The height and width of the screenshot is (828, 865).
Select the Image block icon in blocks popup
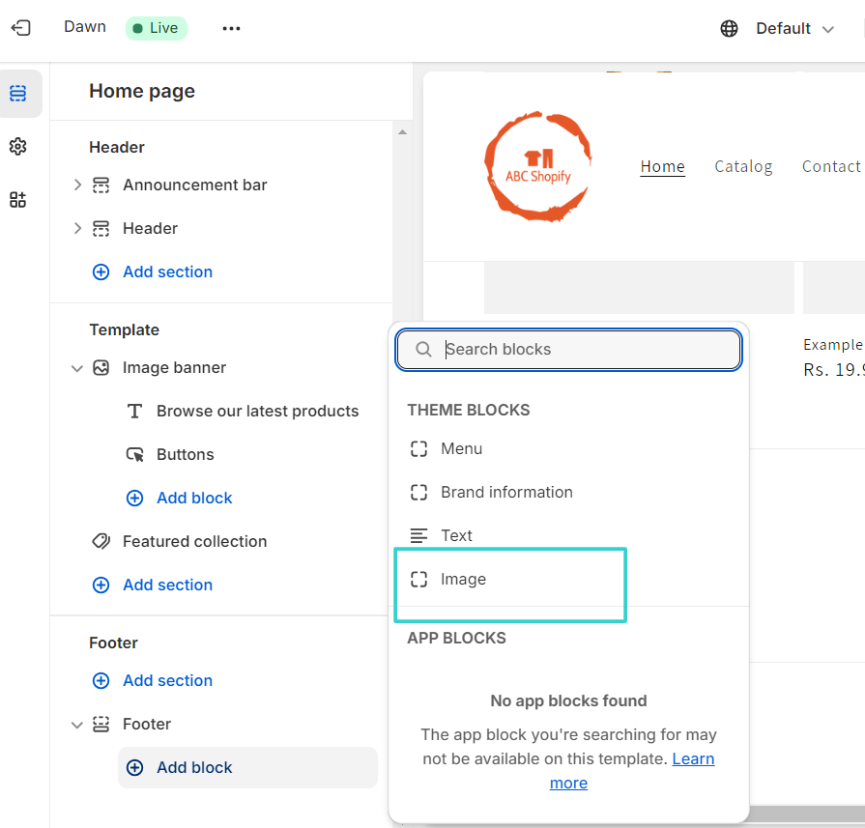[418, 579]
